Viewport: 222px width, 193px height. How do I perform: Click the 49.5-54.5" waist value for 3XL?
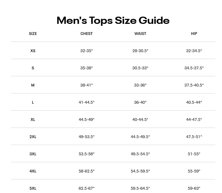click(140, 154)
